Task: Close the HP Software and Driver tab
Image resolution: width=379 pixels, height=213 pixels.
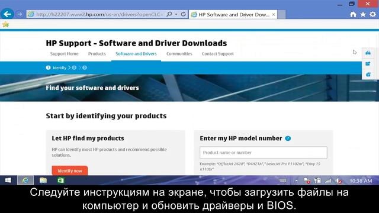Action: (x=274, y=14)
